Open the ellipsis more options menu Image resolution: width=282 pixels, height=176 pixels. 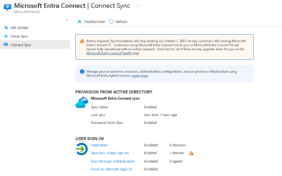click(139, 6)
